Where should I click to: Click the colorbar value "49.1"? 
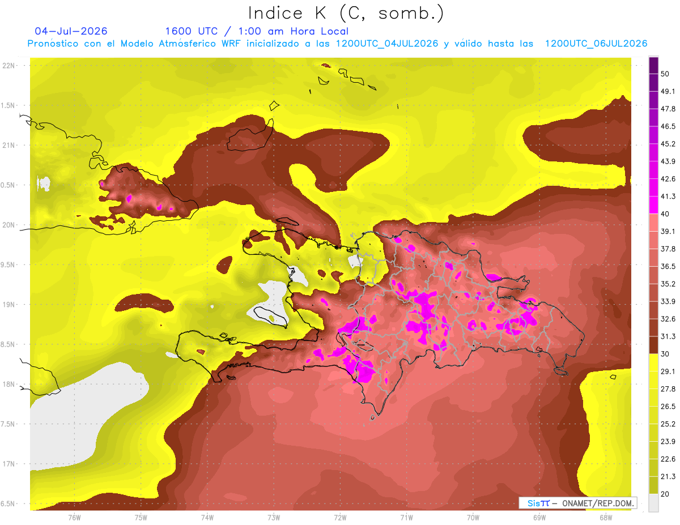point(668,92)
